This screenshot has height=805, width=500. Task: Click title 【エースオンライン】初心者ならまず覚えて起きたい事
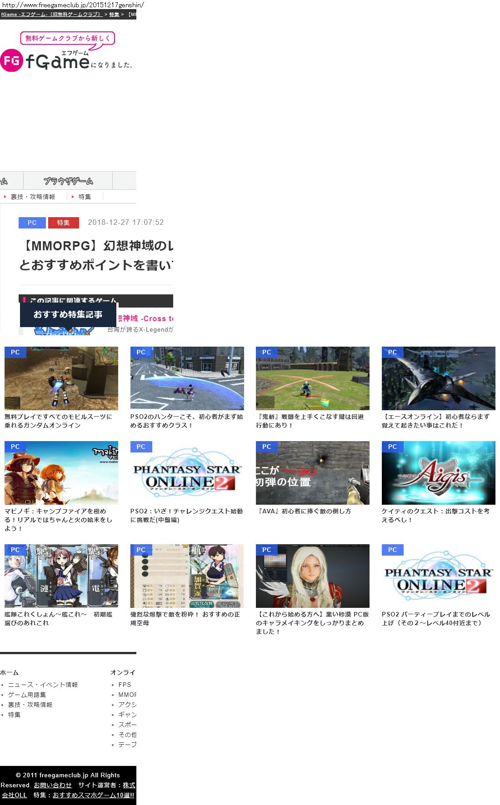pyautogui.click(x=436, y=421)
